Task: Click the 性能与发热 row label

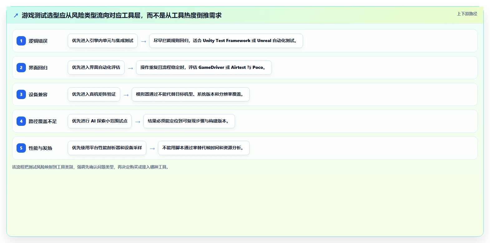Action: [x=41, y=148]
